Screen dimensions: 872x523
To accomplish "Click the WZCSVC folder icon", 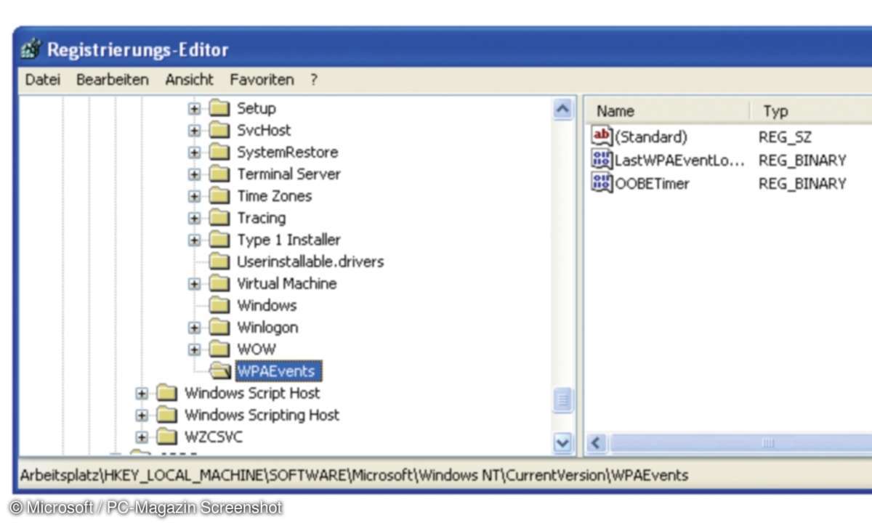I will (x=167, y=437).
